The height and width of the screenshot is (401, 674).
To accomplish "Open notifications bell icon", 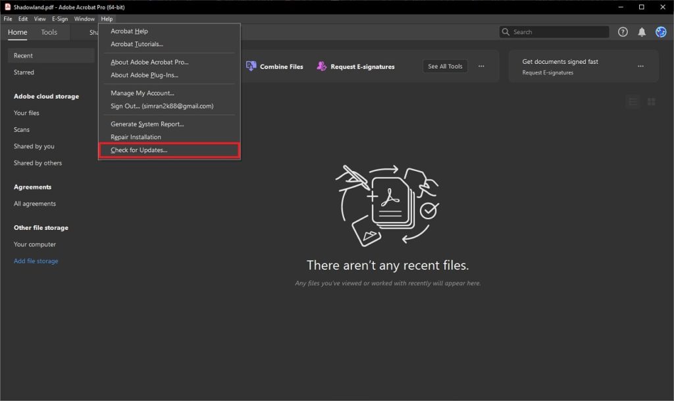I will 641,32.
